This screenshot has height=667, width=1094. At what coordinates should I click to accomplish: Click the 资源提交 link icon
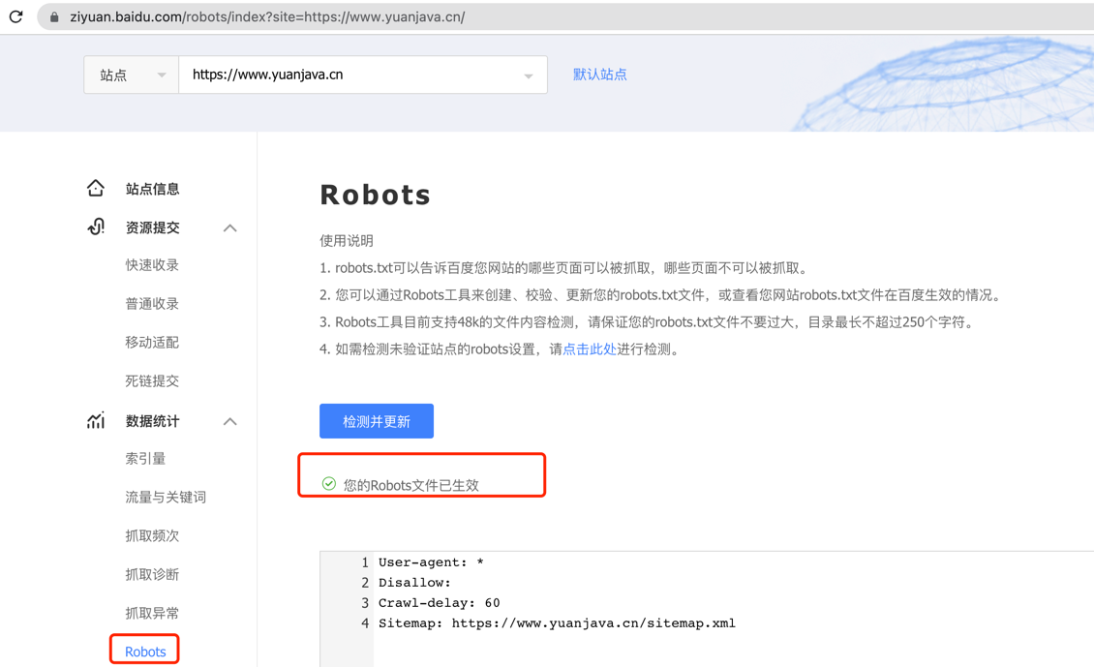[x=96, y=227]
